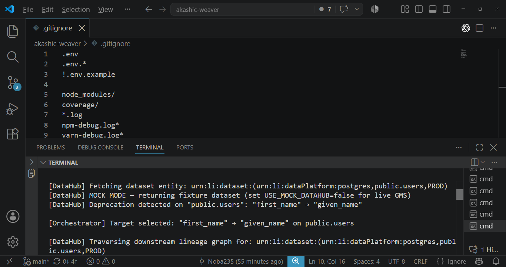Open the Extensions view icon

(13, 133)
